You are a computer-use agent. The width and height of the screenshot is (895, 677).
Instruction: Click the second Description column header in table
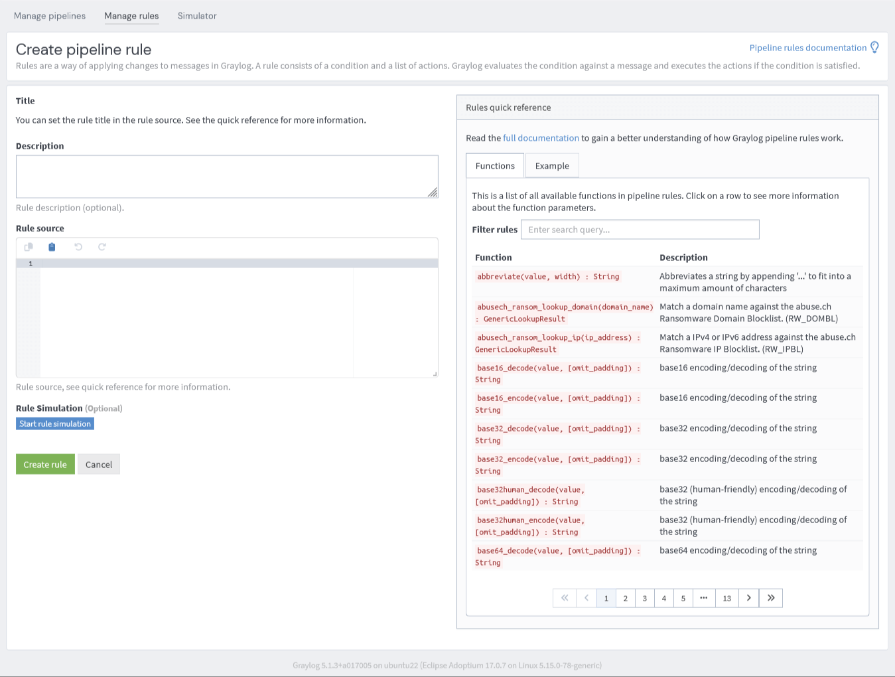683,258
